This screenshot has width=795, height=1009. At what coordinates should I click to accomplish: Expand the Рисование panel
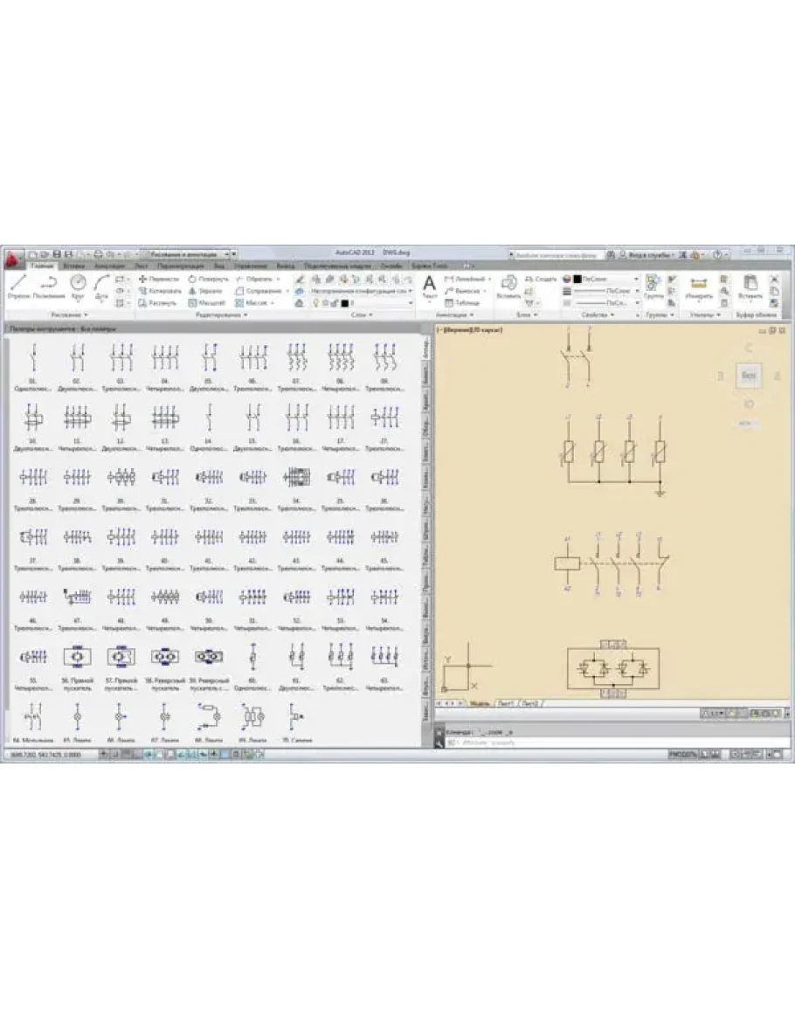69,314
